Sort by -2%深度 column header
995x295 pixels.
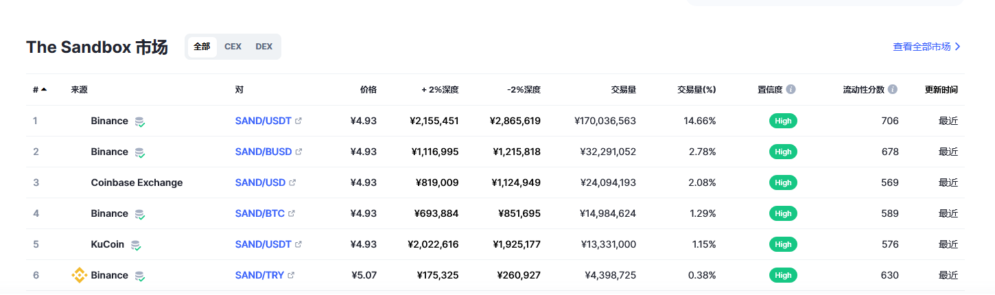coord(524,89)
